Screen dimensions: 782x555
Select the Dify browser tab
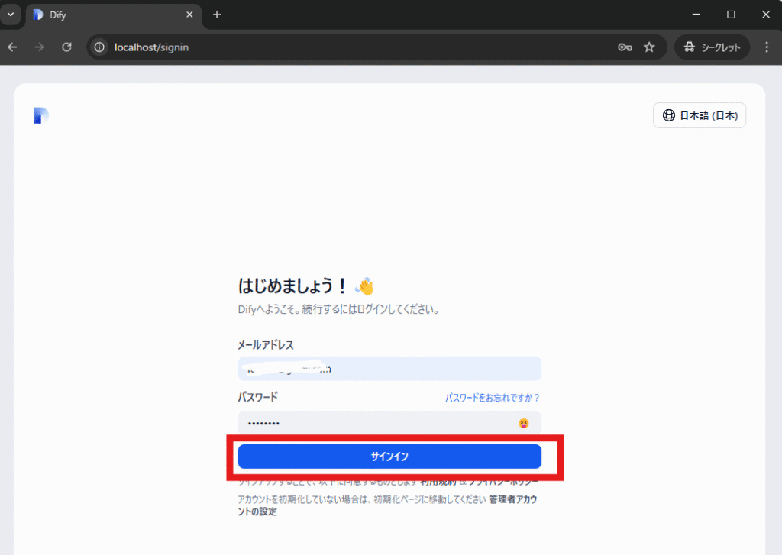coord(107,15)
